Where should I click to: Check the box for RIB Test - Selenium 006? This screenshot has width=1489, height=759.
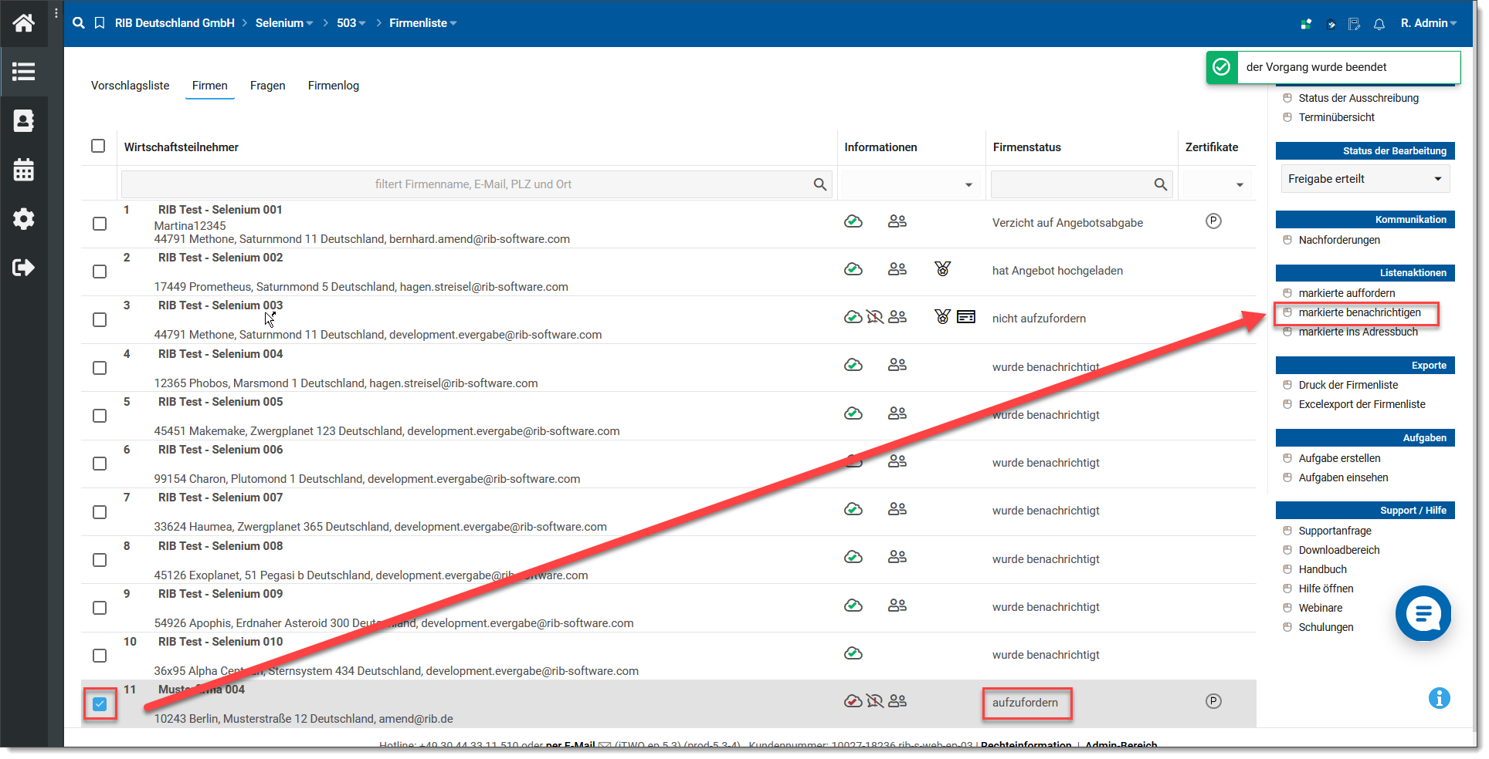pos(100,464)
